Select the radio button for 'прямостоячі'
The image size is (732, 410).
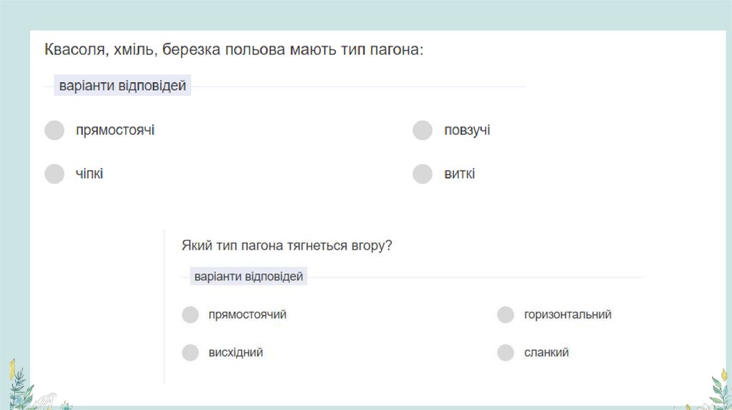click(54, 131)
